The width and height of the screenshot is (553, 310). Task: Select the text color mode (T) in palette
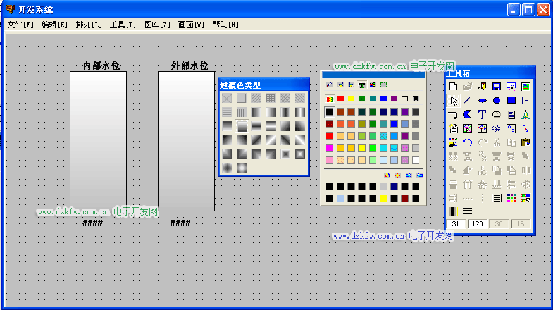[362, 85]
